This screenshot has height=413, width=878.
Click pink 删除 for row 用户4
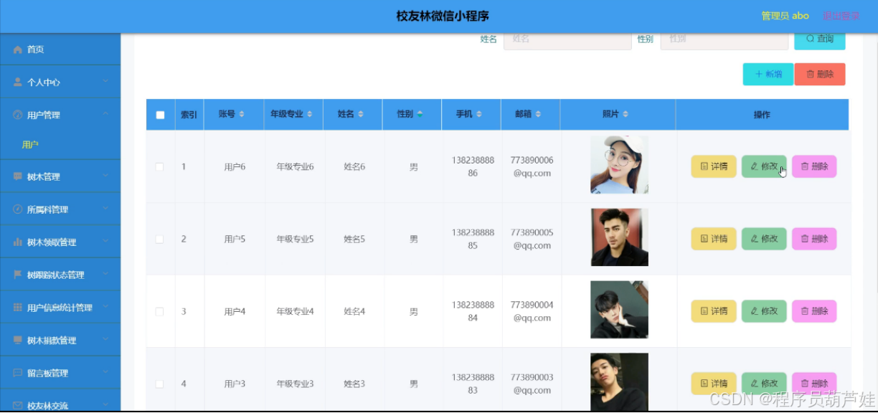(814, 311)
